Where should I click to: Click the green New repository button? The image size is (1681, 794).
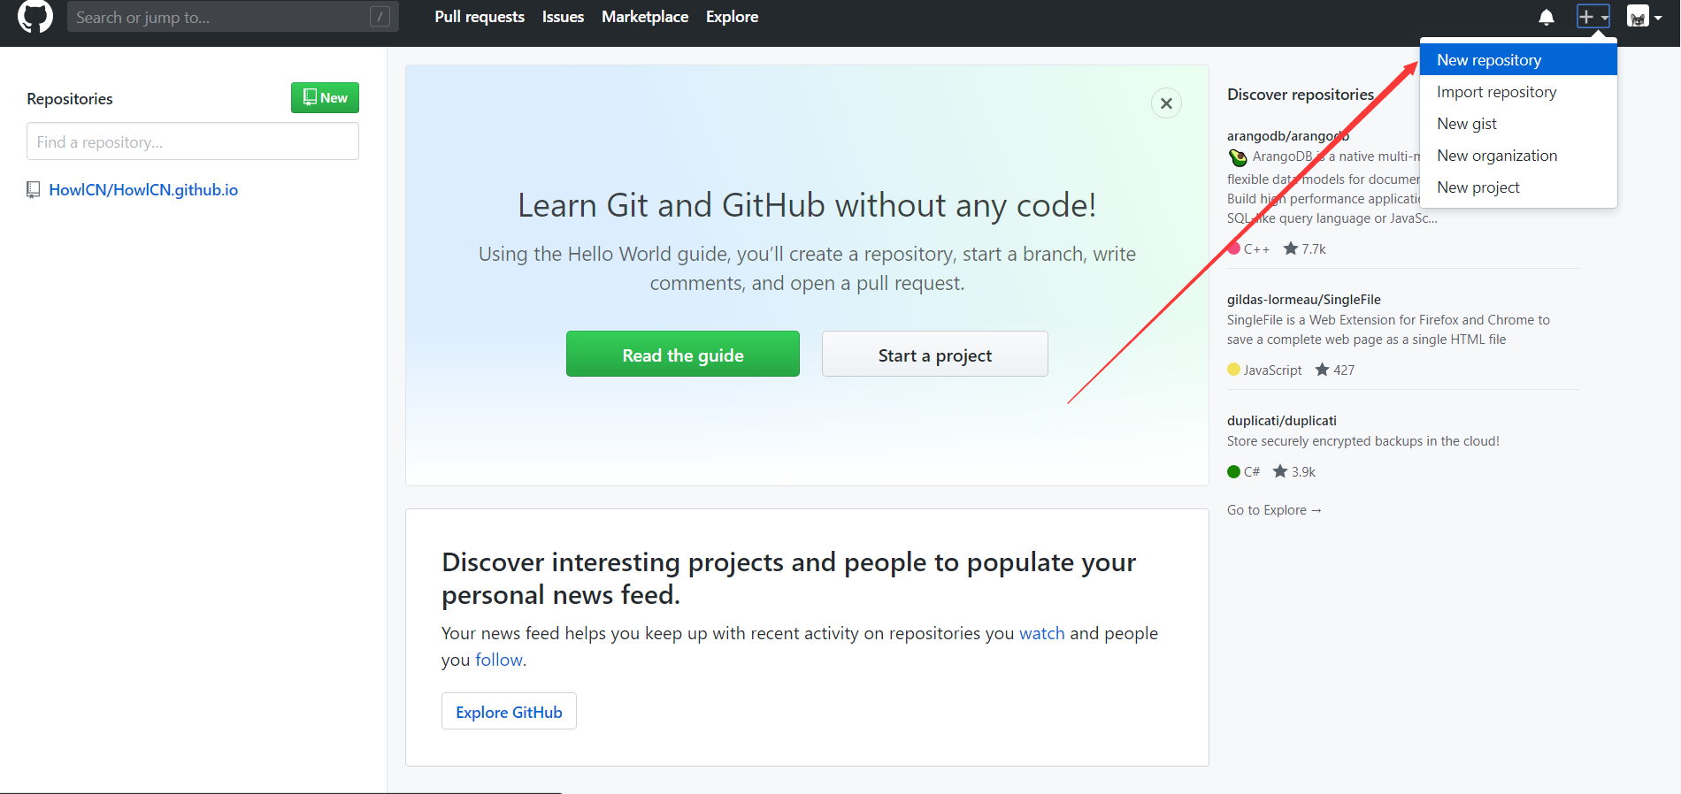pos(325,98)
